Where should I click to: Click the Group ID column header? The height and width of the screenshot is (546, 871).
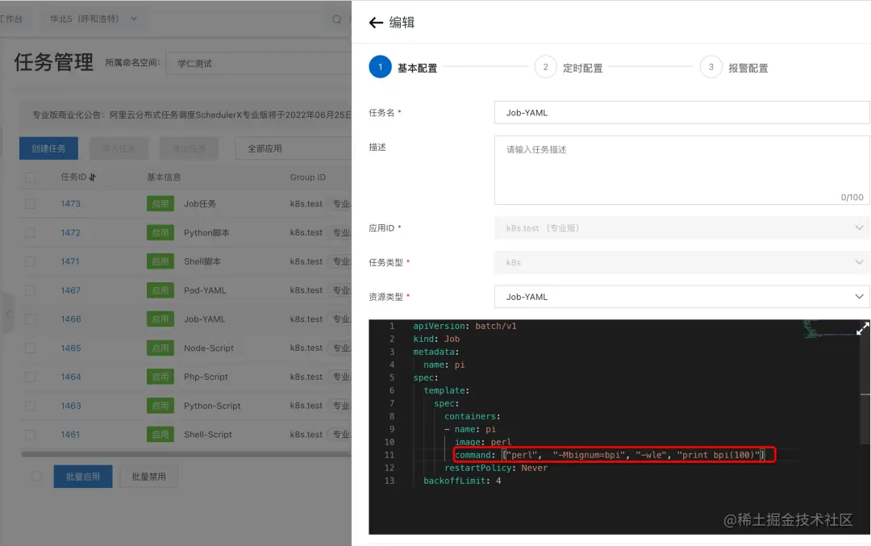coord(308,177)
